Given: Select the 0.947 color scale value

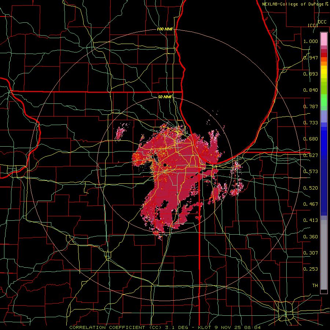Looking at the screenshot, I should pos(311,58).
